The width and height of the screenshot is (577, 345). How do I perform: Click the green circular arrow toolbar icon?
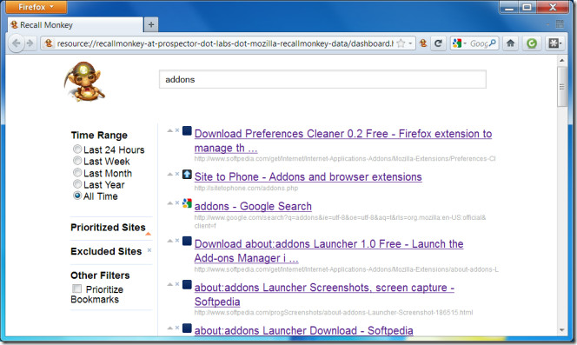(531, 43)
